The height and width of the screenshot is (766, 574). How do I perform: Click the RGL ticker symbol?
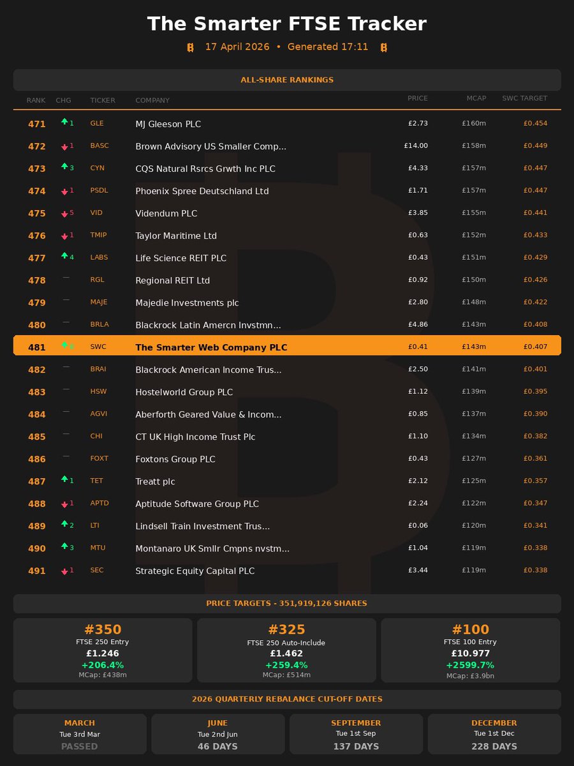click(x=96, y=280)
